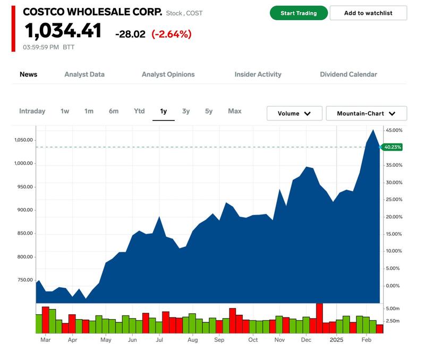Image resolution: width=425 pixels, height=352 pixels.
Task: Click the Start Trading button
Action: click(x=299, y=13)
